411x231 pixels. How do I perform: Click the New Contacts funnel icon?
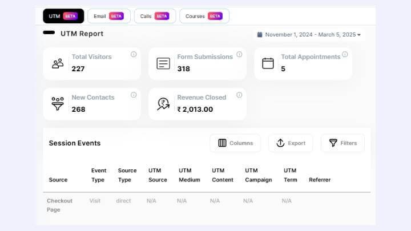pos(58,104)
